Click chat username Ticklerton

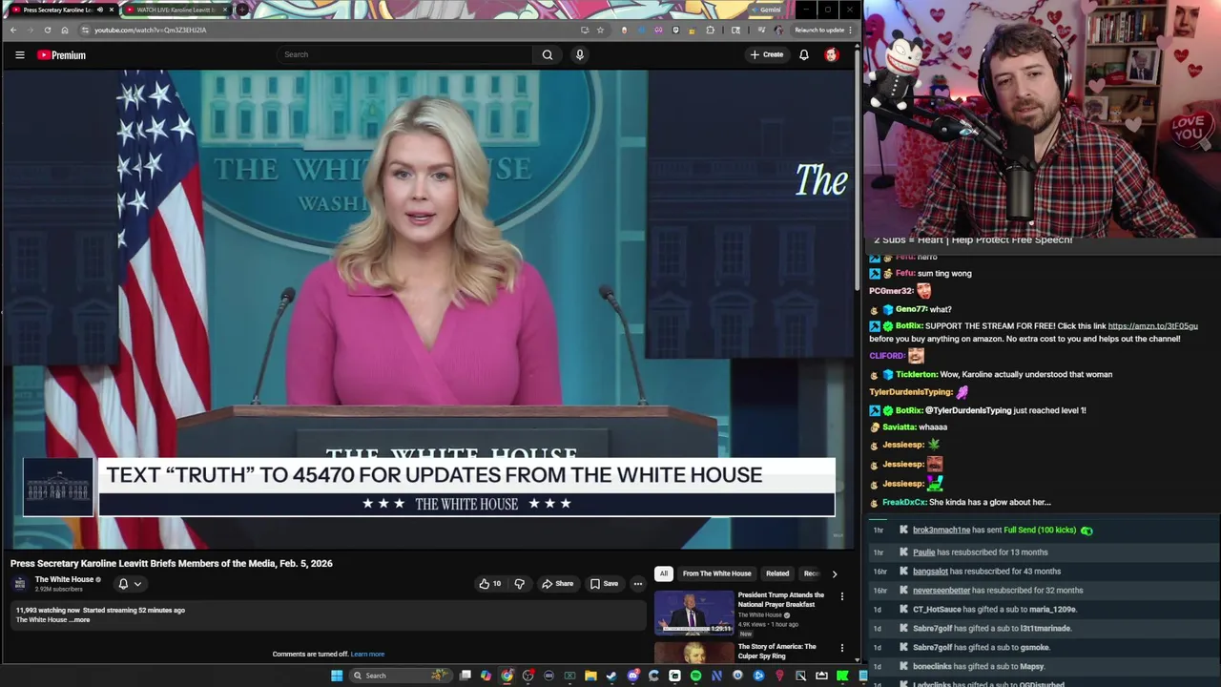click(916, 375)
